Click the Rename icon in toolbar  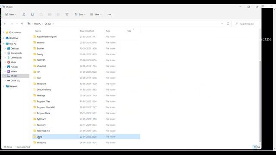coord(50,14)
